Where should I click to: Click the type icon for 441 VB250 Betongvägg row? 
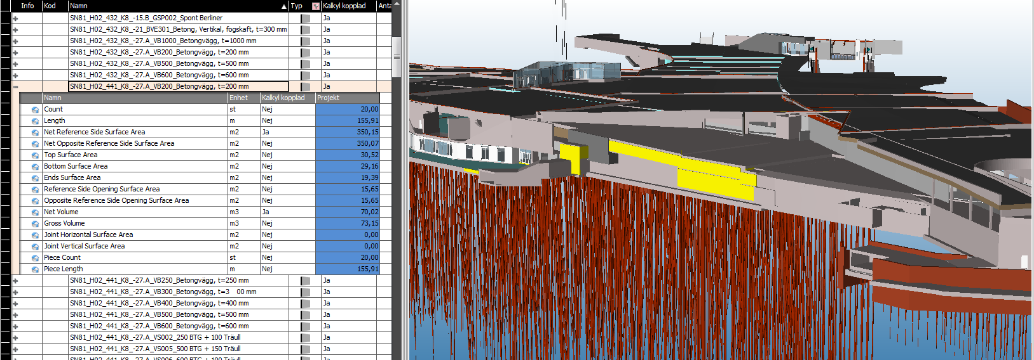(x=305, y=281)
